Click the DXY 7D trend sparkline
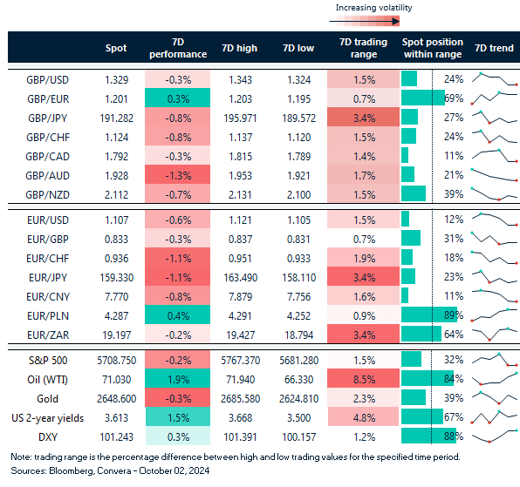The image size is (520, 487). point(495,436)
